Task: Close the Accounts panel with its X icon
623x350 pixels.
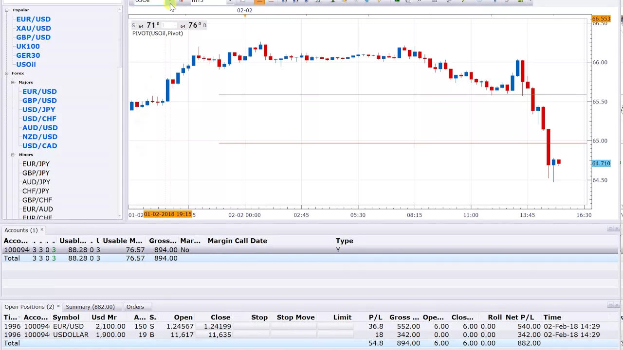Action: (x=618, y=229)
